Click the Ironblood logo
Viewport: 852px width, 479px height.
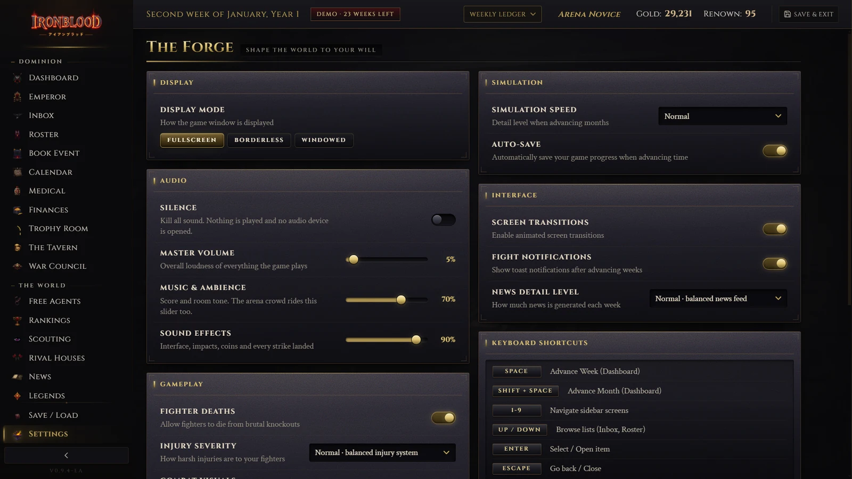(66, 23)
